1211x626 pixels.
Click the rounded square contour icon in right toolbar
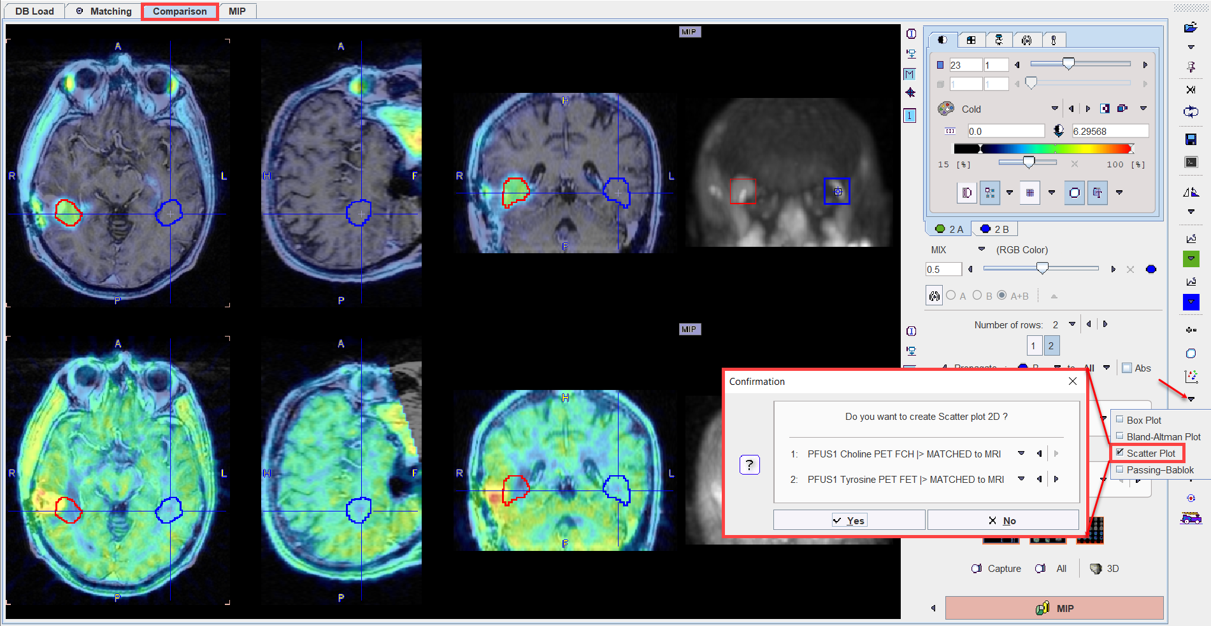[x=1191, y=354]
